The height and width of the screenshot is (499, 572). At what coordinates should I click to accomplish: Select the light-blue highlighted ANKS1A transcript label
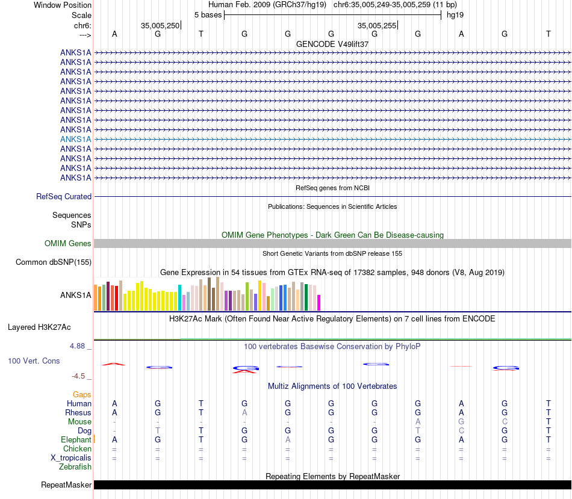tap(75, 139)
